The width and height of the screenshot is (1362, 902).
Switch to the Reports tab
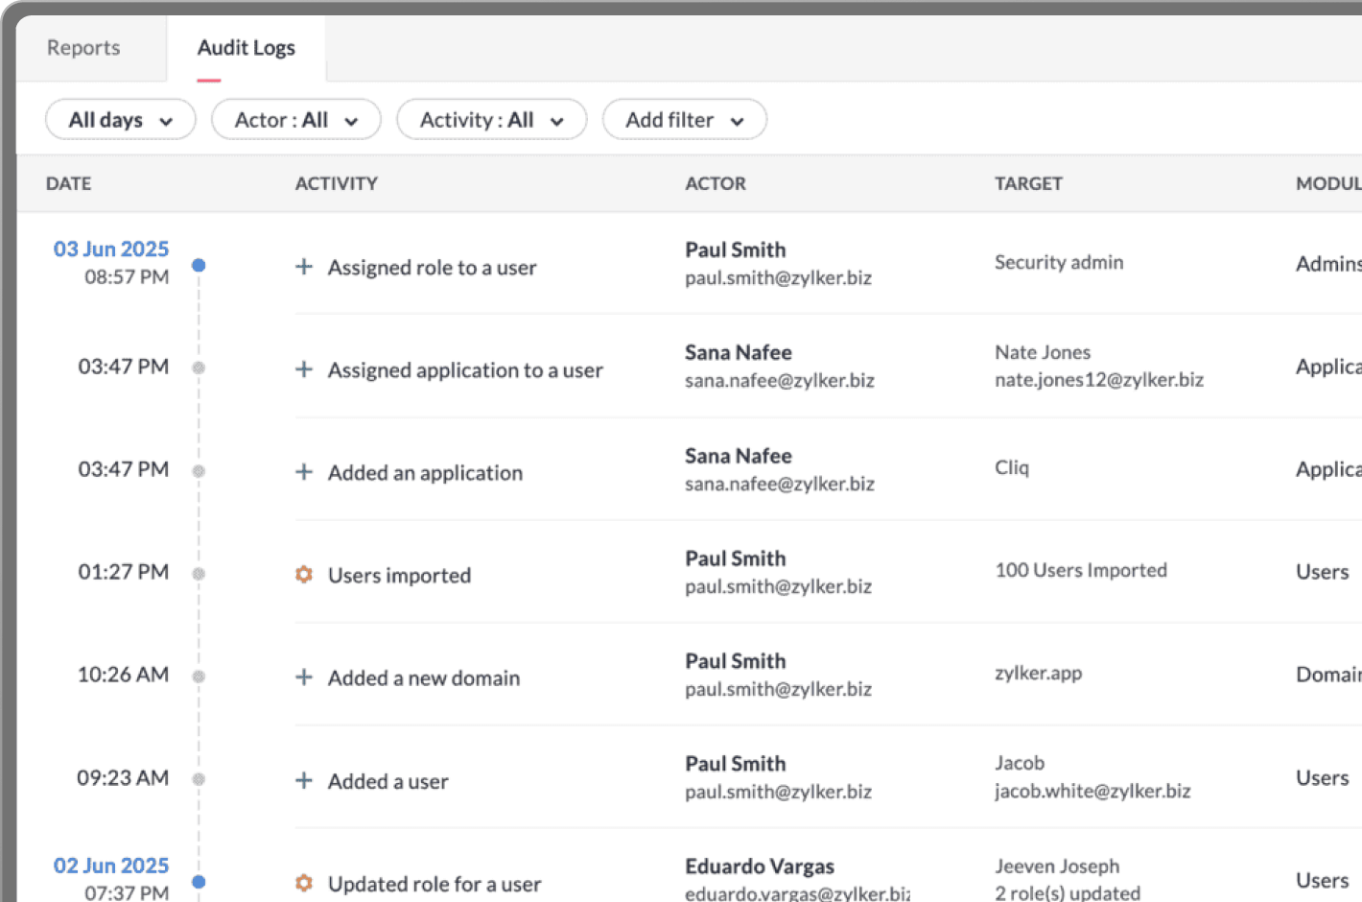click(x=83, y=47)
